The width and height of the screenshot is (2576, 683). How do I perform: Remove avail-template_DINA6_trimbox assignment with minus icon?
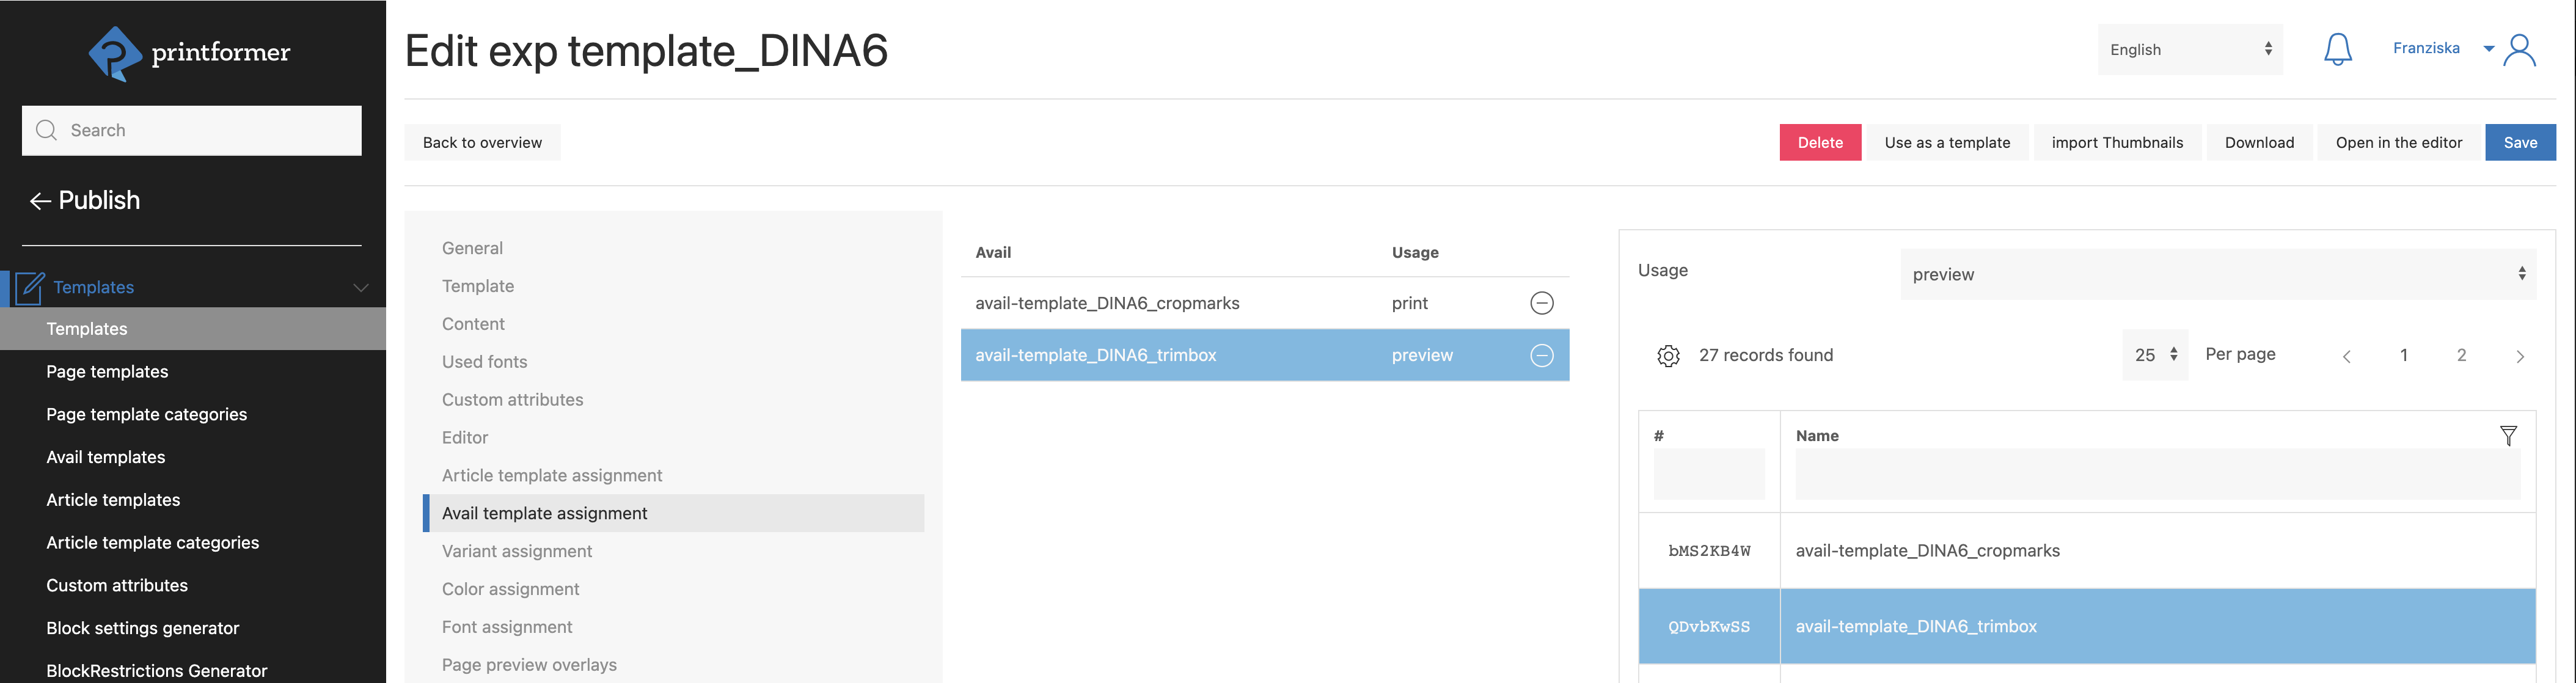tap(1541, 355)
